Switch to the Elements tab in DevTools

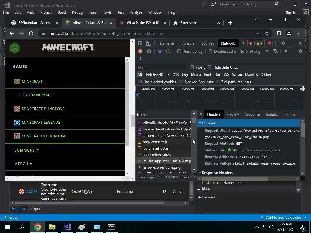coord(167,43)
